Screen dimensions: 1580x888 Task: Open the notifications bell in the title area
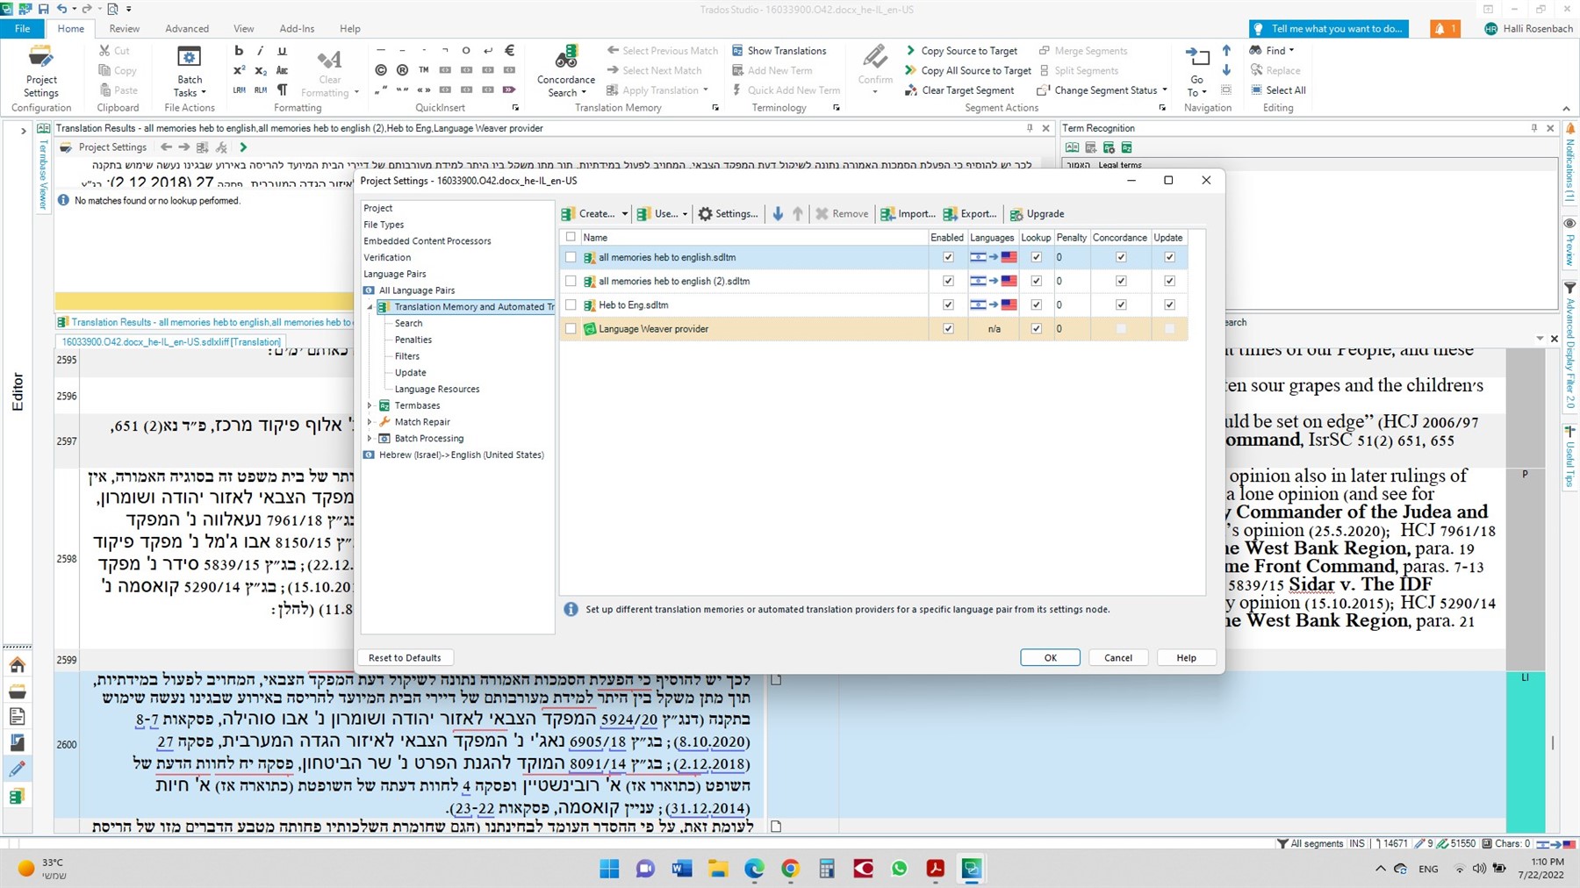[x=1444, y=29]
